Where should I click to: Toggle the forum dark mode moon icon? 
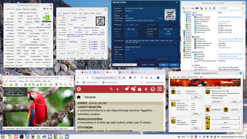(118, 89)
